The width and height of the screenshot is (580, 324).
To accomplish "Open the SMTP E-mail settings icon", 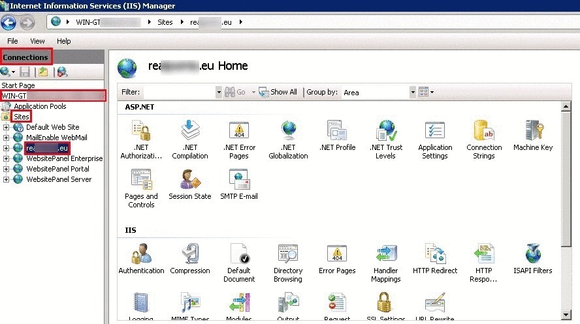I will 239,184.
